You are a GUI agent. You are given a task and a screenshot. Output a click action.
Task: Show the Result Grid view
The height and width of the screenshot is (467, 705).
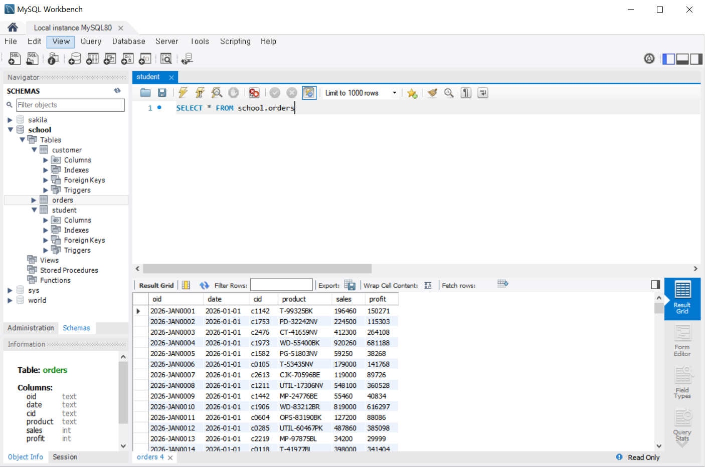point(682,299)
